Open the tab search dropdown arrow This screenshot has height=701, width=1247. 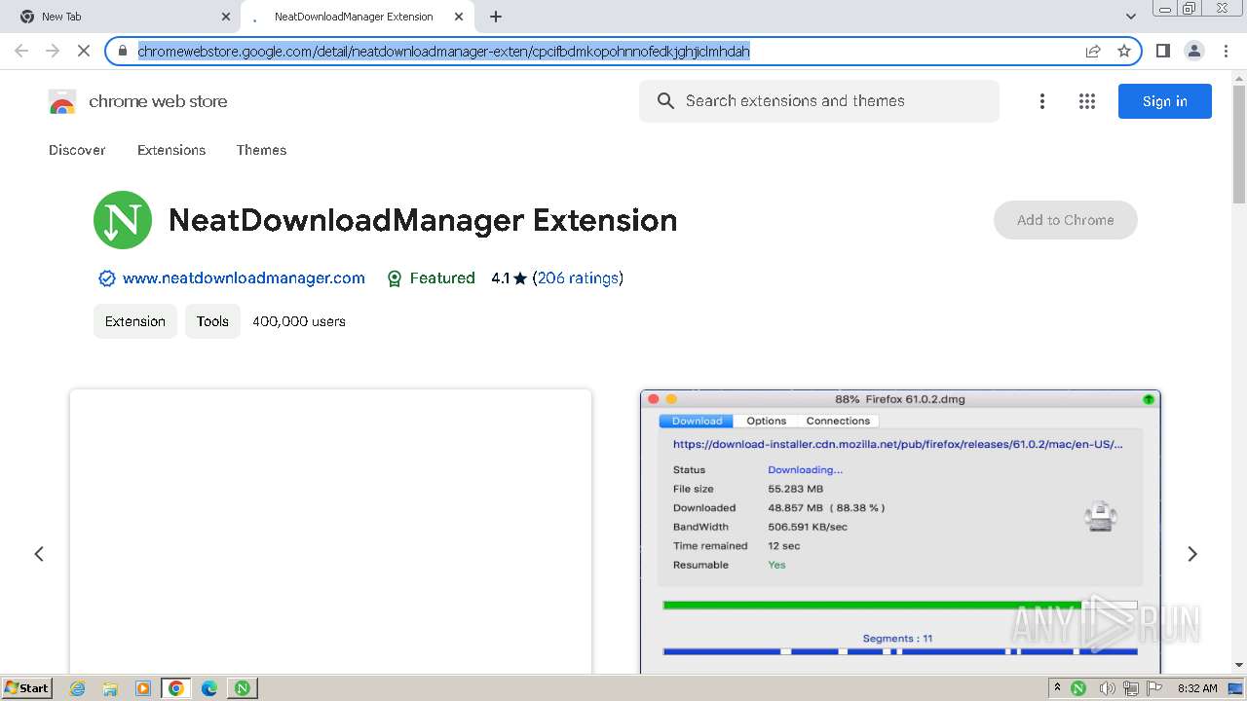(x=1131, y=17)
